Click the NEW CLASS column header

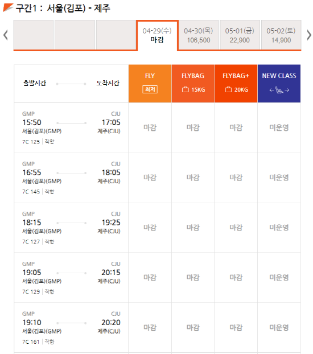click(x=279, y=84)
